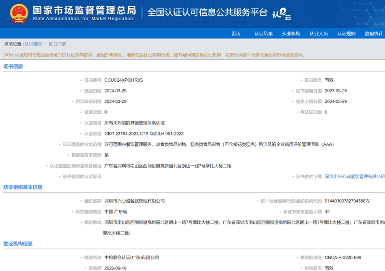
Task: Go to the 首页 navigation item
Action: (x=236, y=34)
